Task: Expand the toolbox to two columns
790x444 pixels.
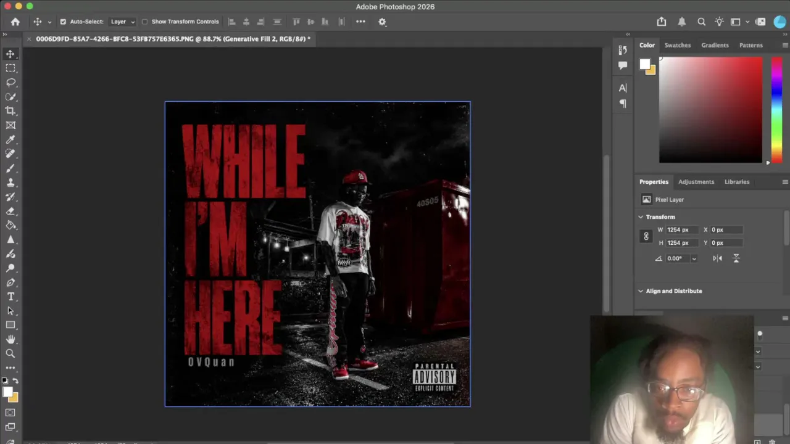Action: 5,35
